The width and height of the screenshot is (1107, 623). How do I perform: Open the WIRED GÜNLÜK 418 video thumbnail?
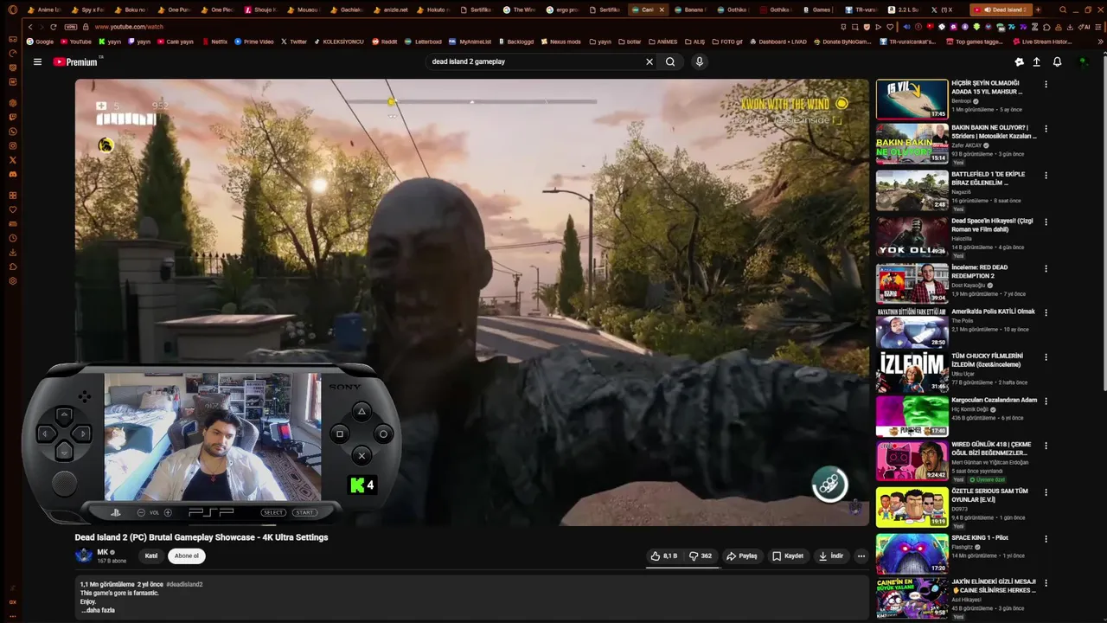point(912,461)
